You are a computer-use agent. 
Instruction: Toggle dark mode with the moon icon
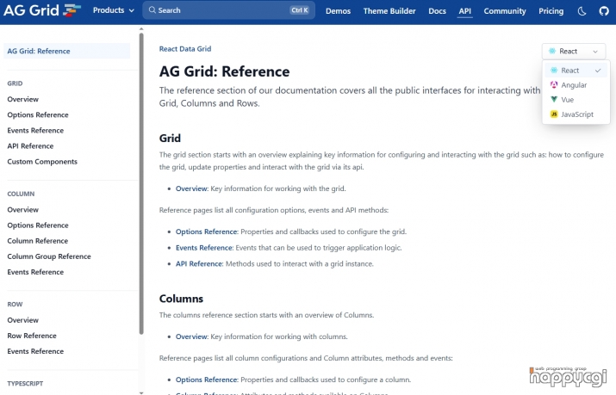click(x=582, y=11)
